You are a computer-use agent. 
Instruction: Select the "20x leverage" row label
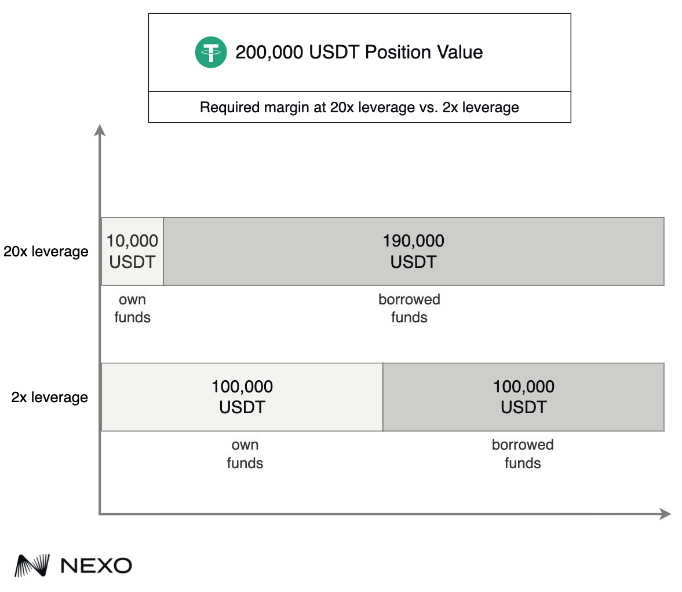click(x=46, y=252)
